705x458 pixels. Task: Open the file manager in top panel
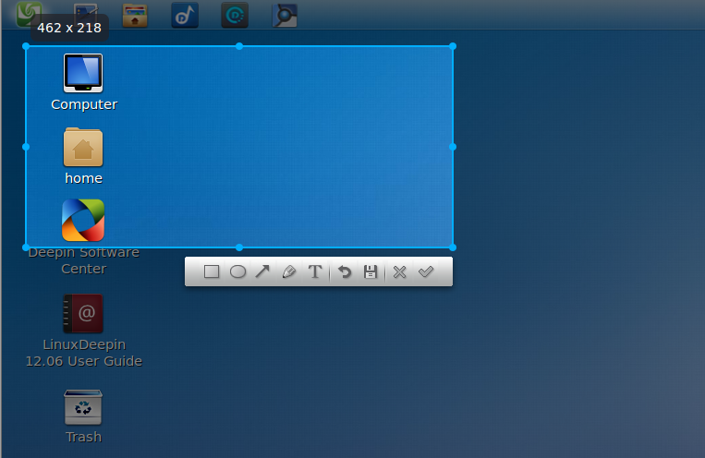135,16
